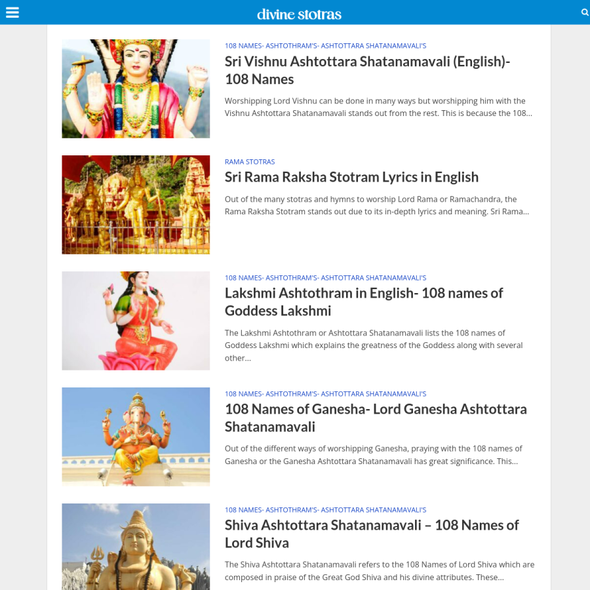Click the golden Rama temple statues thumbnail
Image resolution: width=590 pixels, height=590 pixels.
[136, 205]
